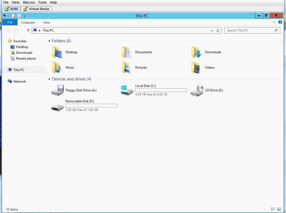Select the KVM tab
The height and width of the screenshot is (213, 286).
click(x=11, y=9)
